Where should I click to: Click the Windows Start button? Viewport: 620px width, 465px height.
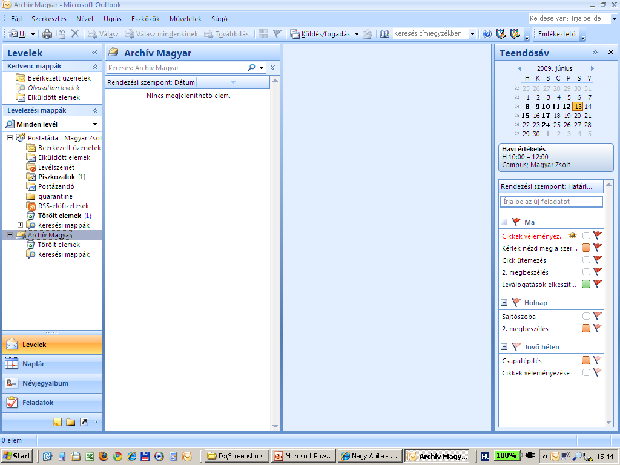pos(18,456)
